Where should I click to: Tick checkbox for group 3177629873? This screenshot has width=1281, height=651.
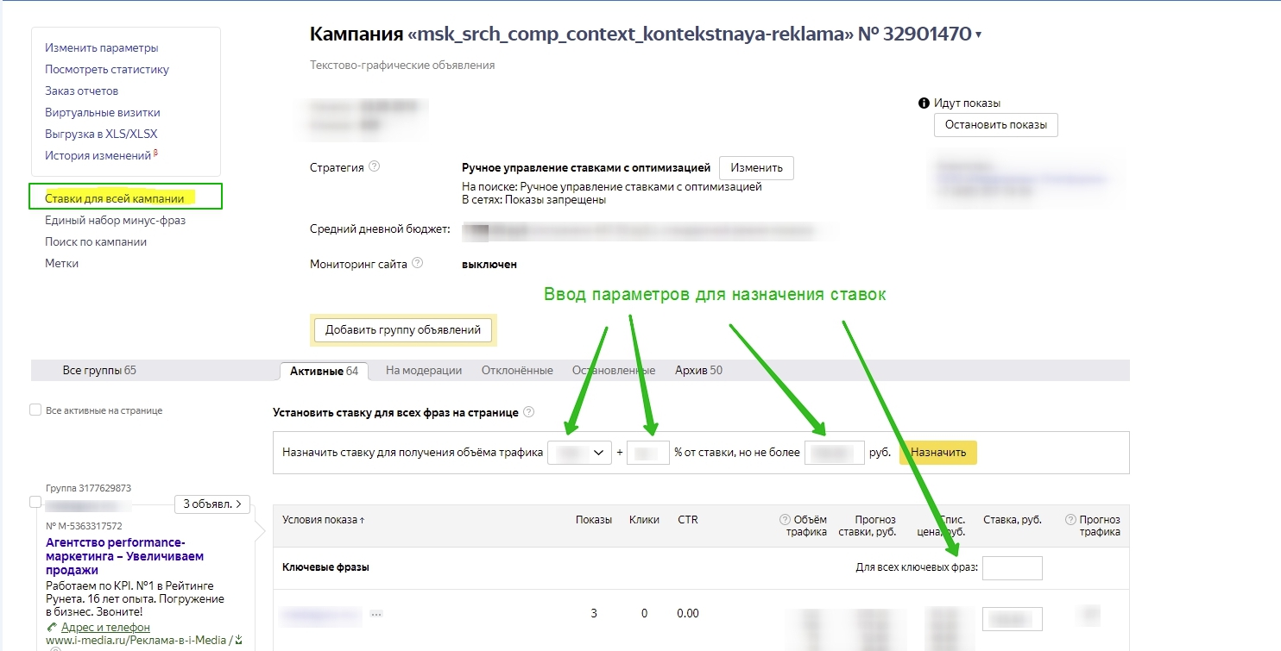(35, 502)
